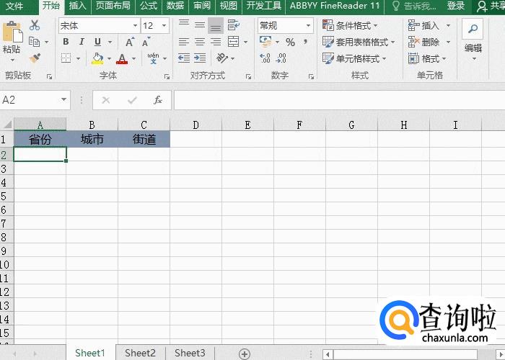Image resolution: width=505 pixels, height=360 pixels.
Task: Click the Wrap Text icon
Action: pyautogui.click(x=233, y=25)
